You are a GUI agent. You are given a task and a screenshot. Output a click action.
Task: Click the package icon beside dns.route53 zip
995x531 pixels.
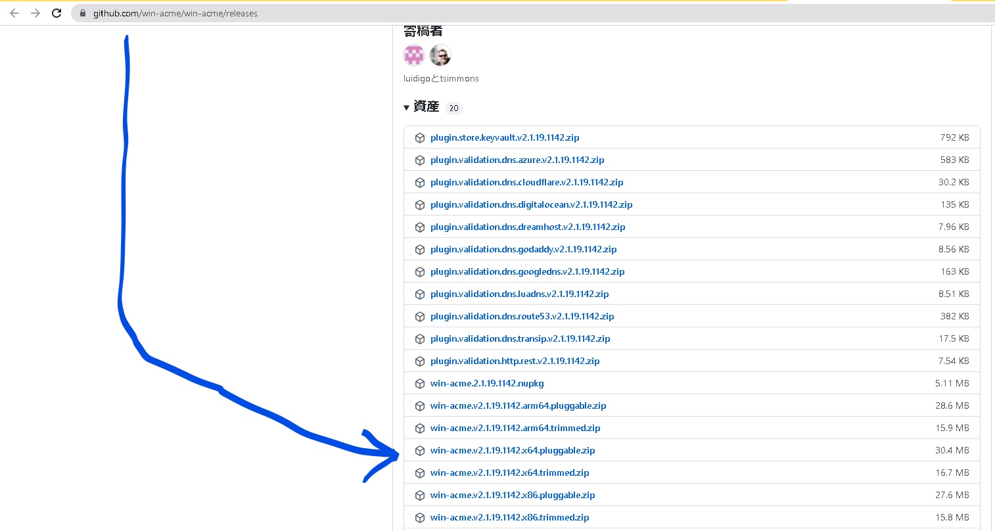[420, 317]
